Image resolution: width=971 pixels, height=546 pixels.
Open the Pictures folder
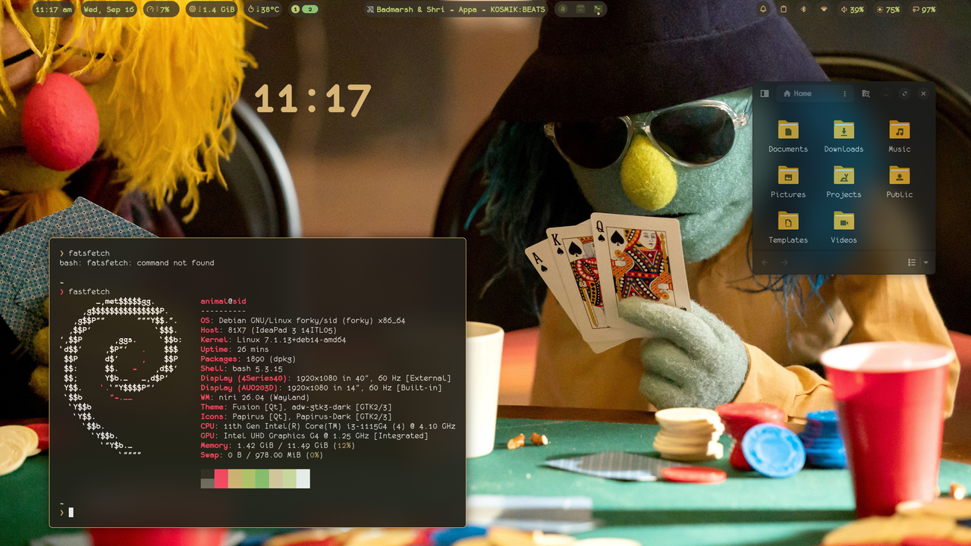coord(788,181)
